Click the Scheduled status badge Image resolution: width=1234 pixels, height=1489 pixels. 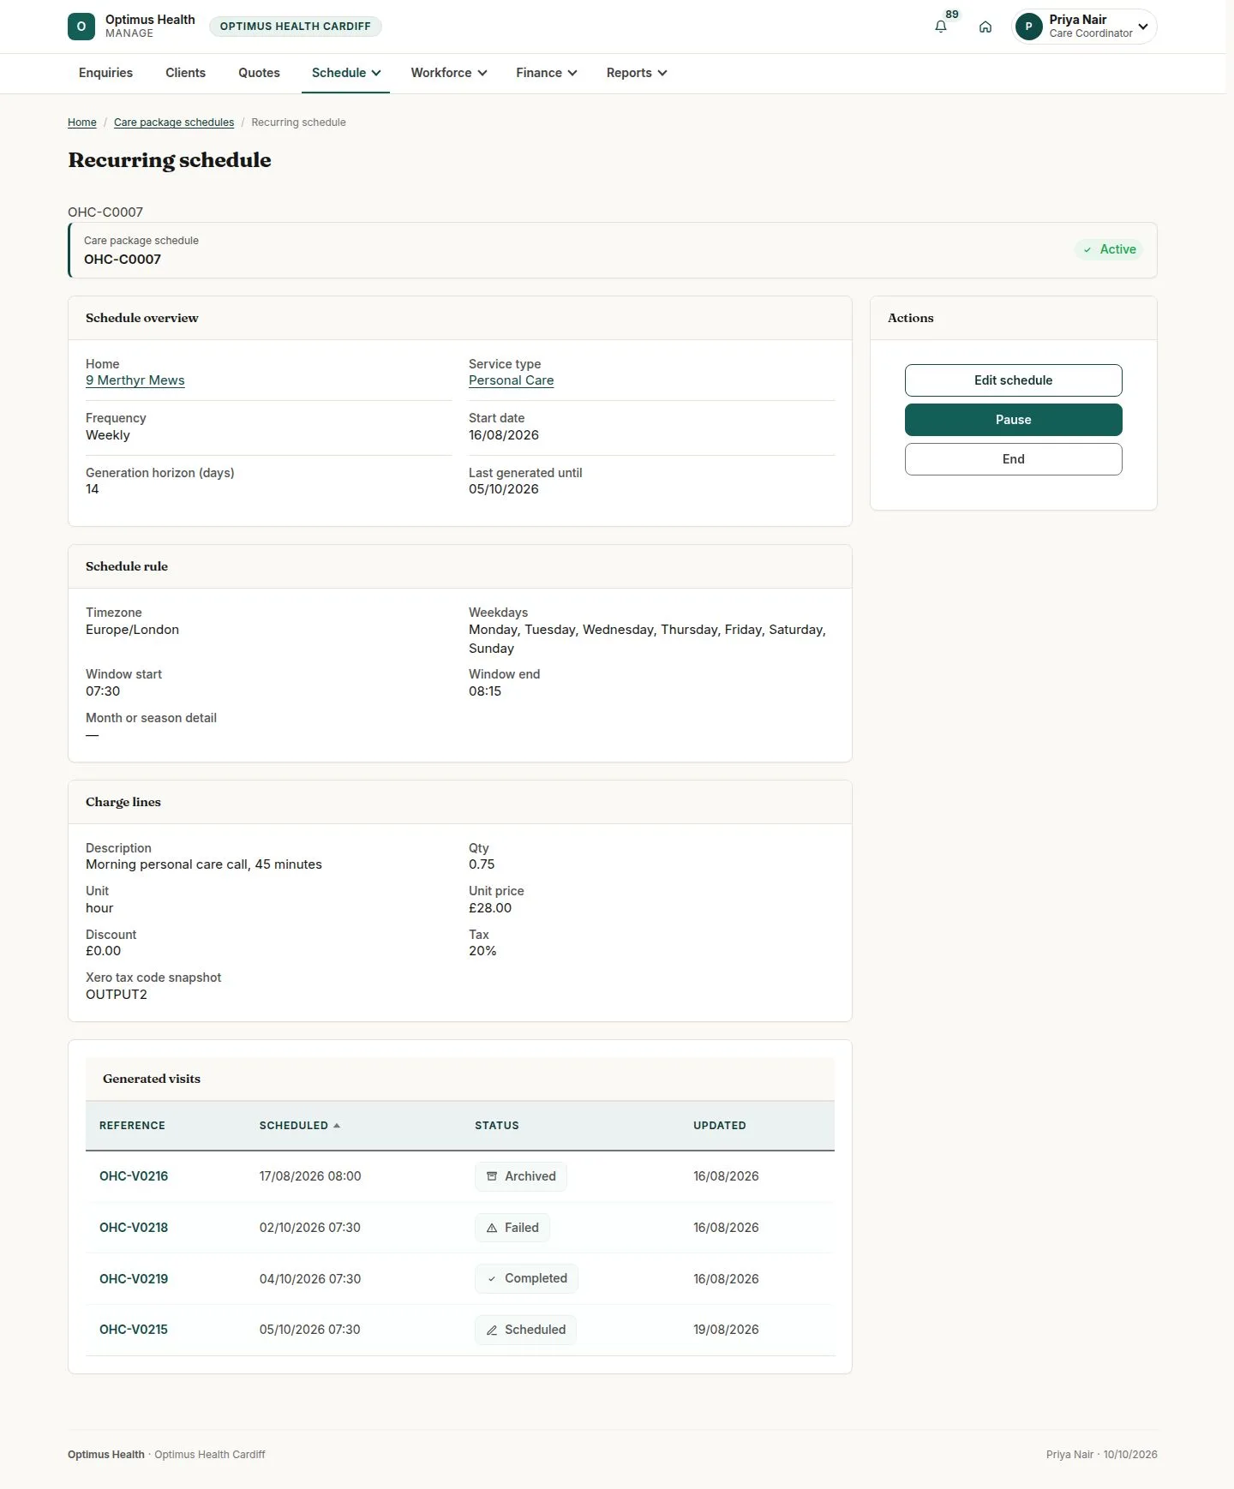pyautogui.click(x=525, y=1330)
